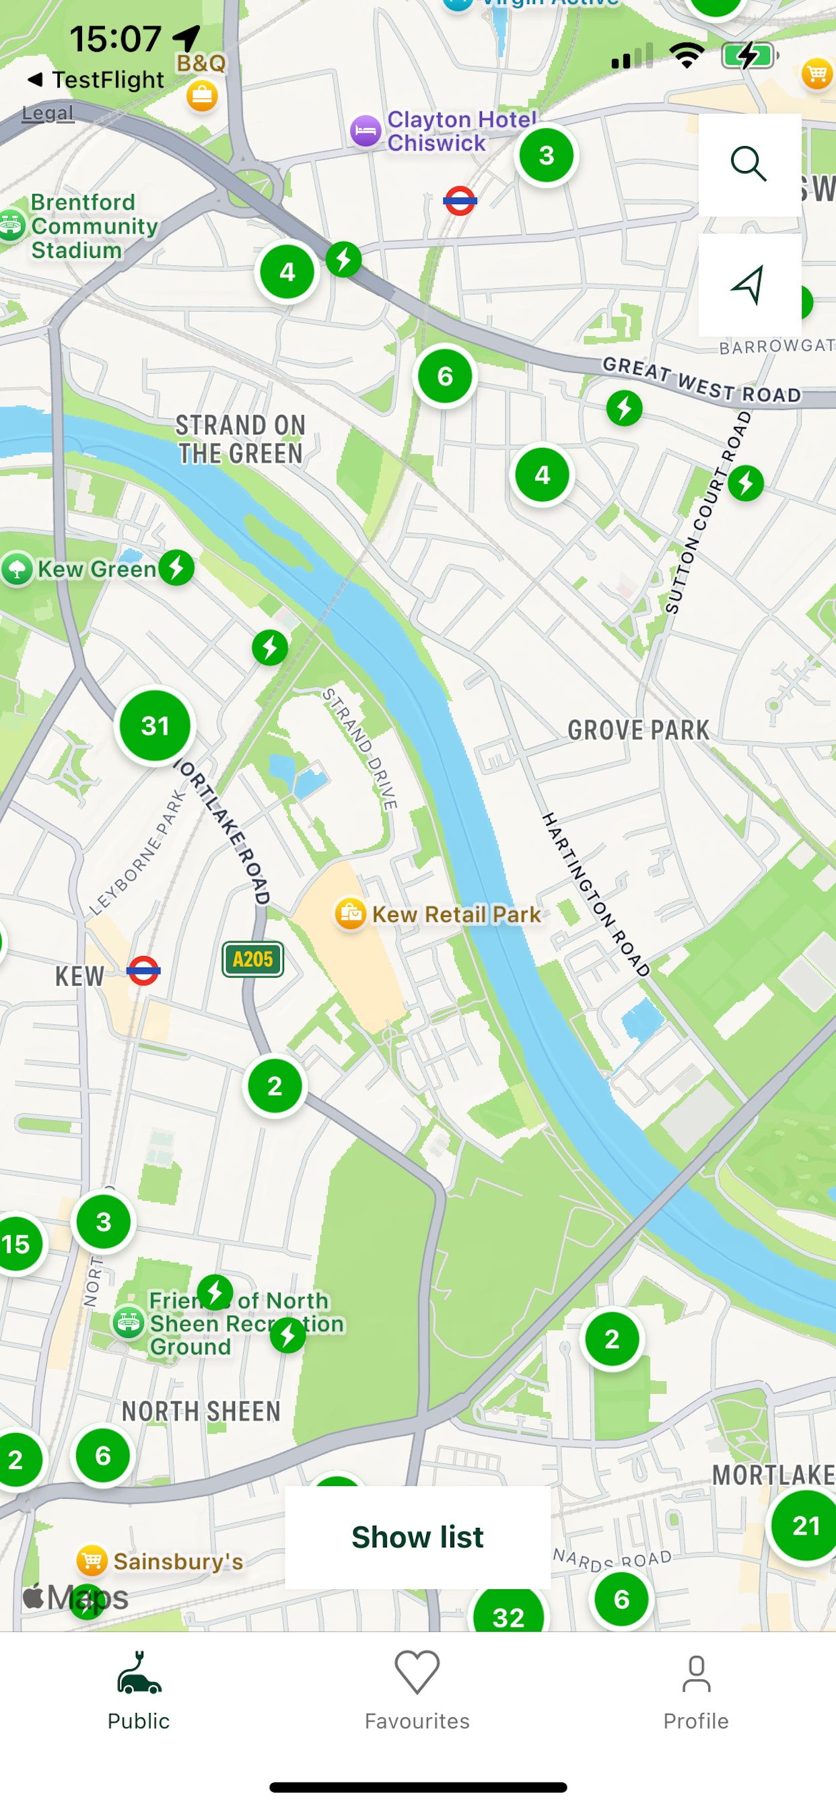This screenshot has width=836, height=1810.
Task: Select the charger pin beside Kew Green
Action: [x=176, y=568]
